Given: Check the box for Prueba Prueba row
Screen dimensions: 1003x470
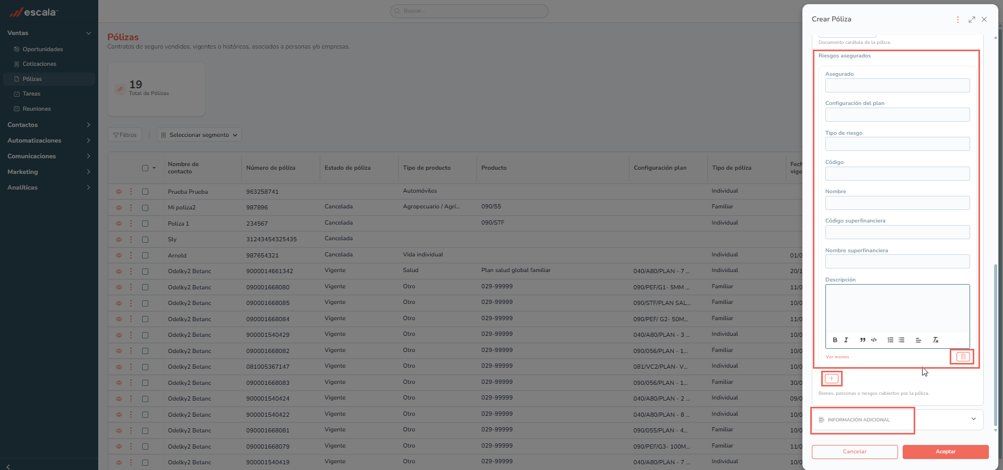Looking at the screenshot, I should [x=145, y=192].
